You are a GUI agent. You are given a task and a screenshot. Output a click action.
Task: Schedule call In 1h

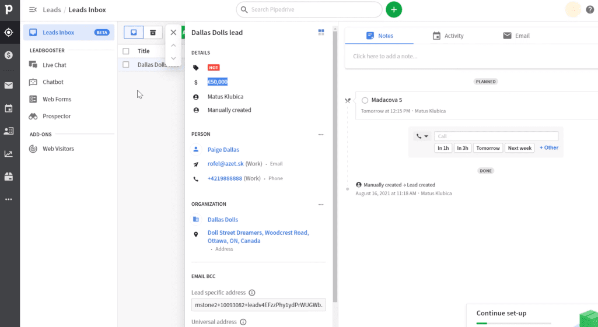tap(443, 148)
